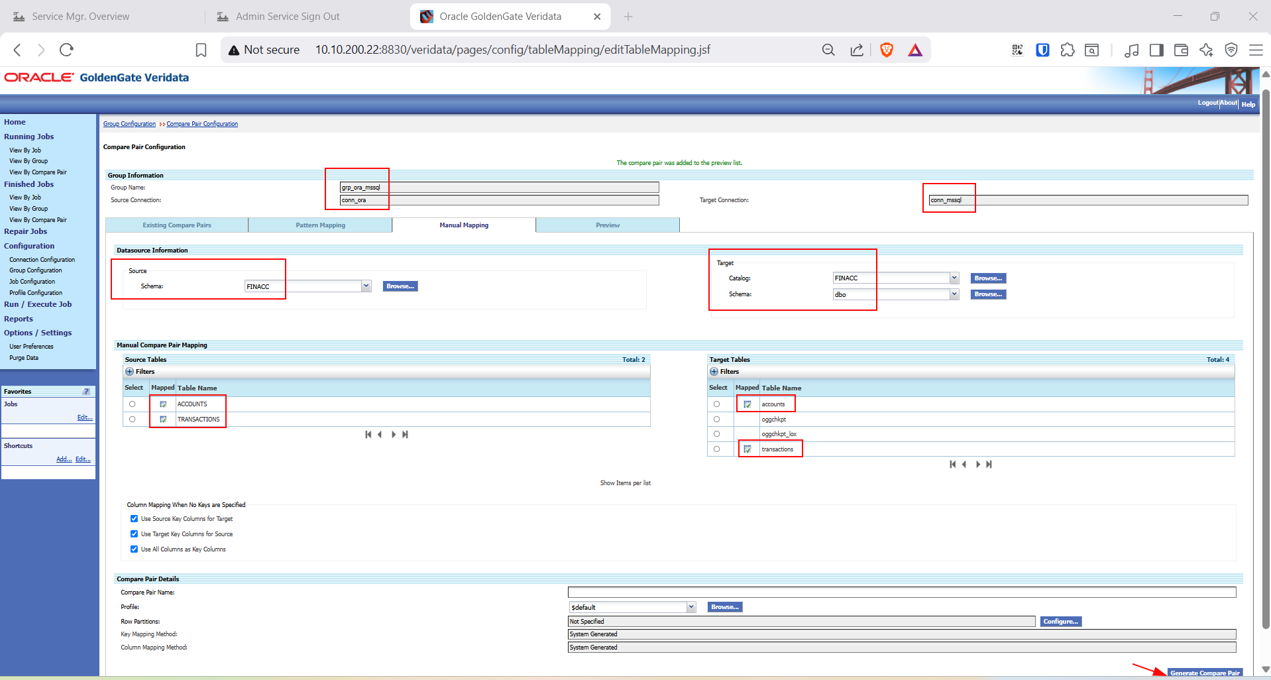Uncheck Use Target Key Columns for Source
This screenshot has height=680, width=1271.
tap(134, 534)
